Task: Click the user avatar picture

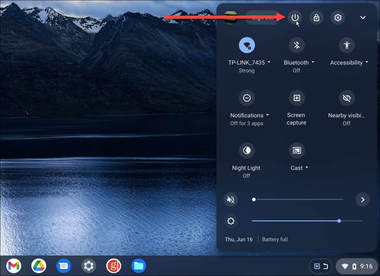Action: click(x=231, y=18)
